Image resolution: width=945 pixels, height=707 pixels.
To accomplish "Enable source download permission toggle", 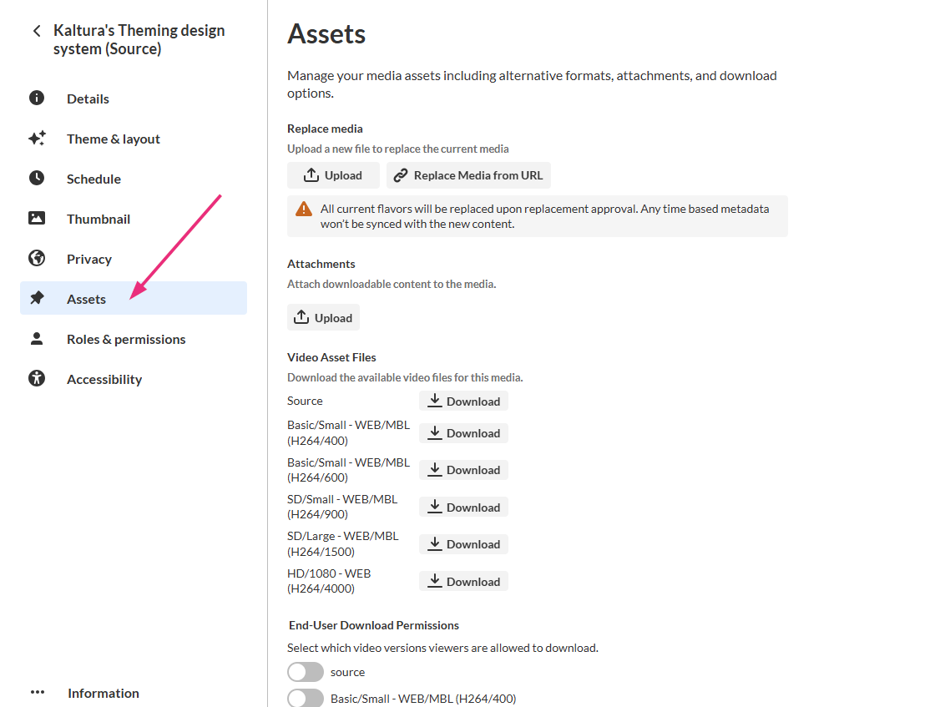I will [x=306, y=672].
